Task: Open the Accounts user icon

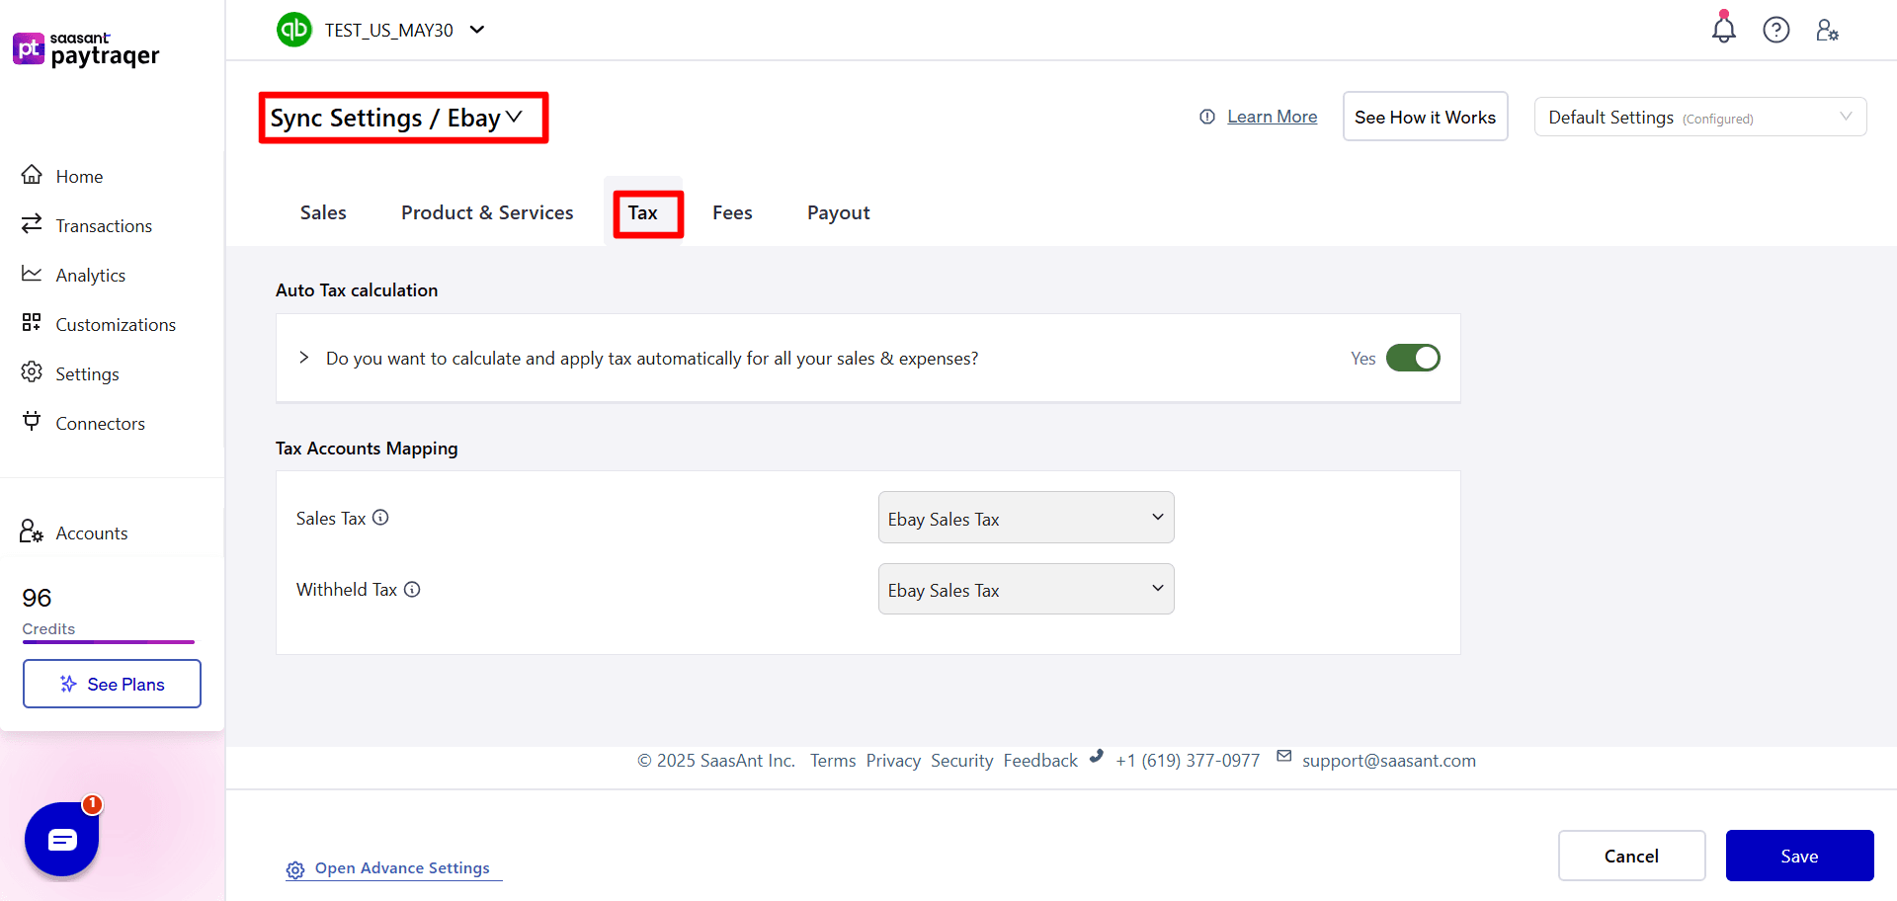Action: point(1828,30)
